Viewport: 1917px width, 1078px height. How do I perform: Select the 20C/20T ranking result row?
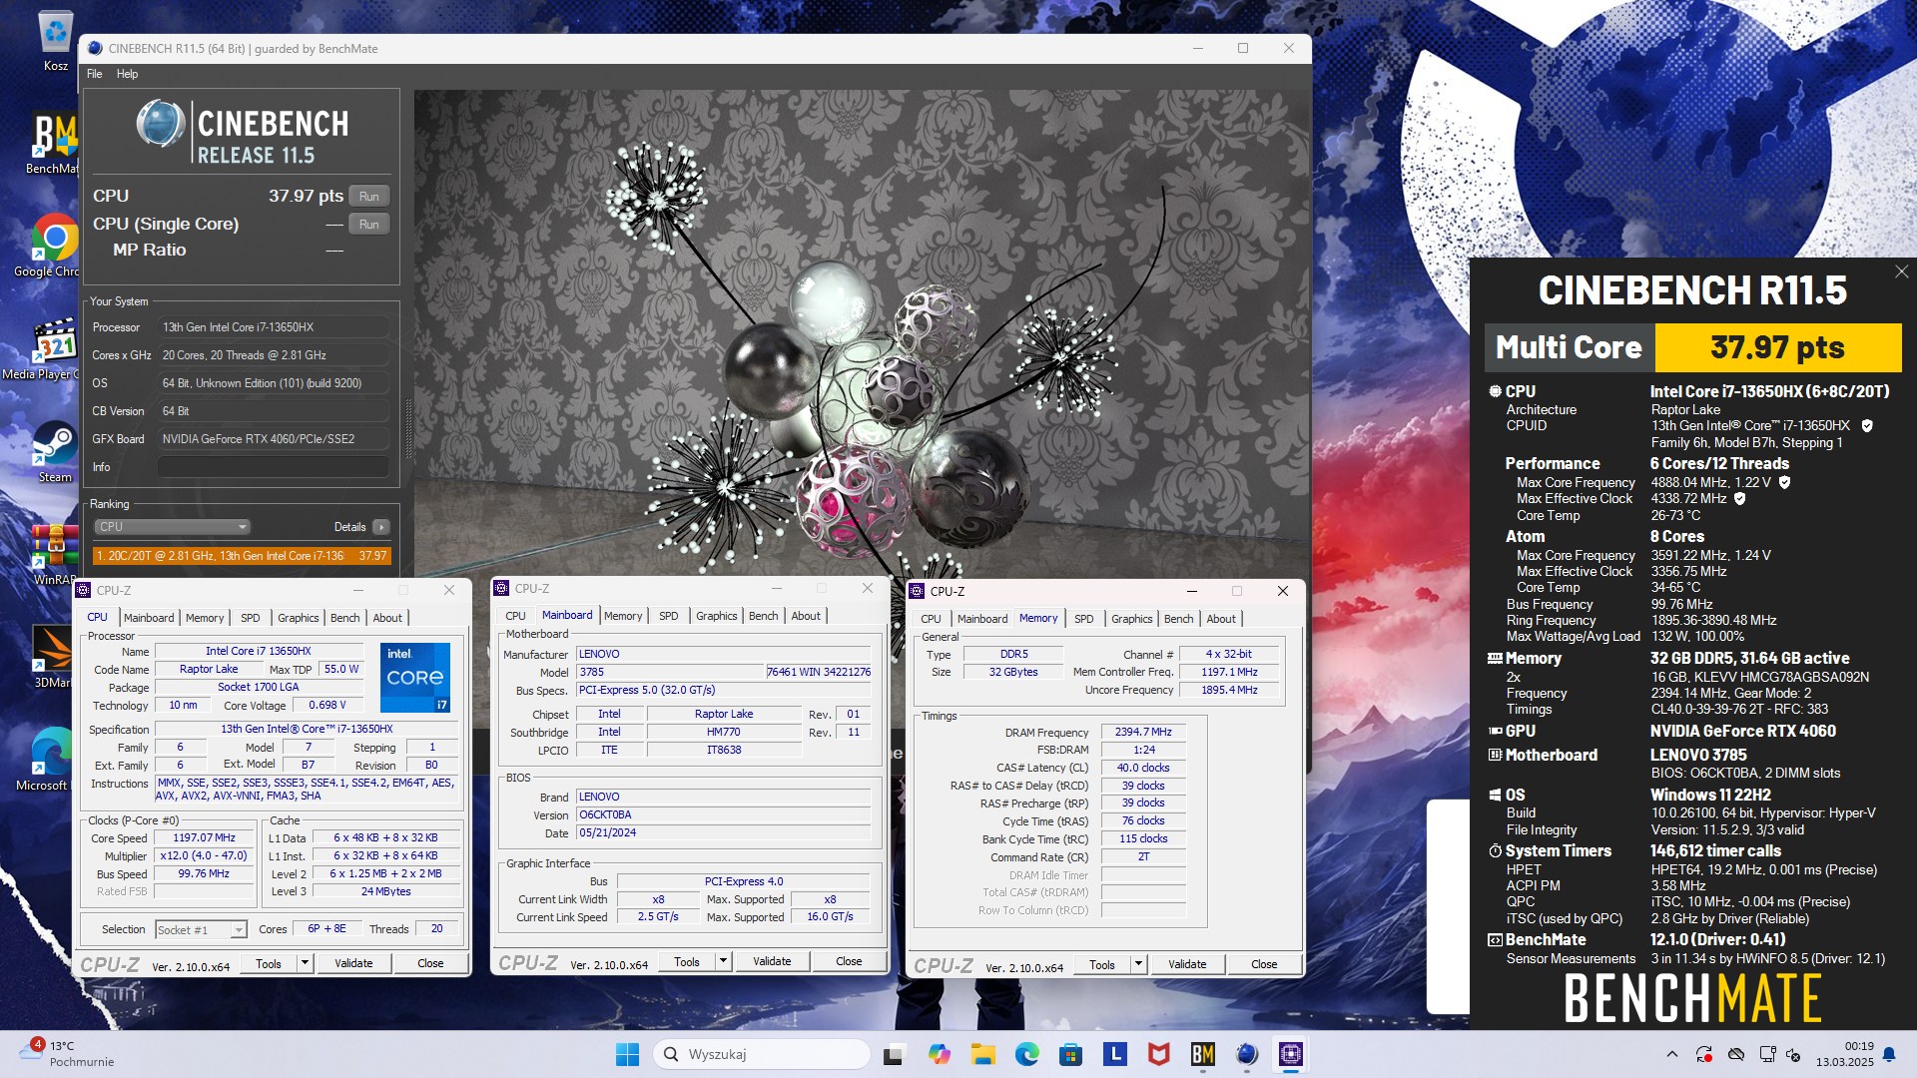pos(242,556)
